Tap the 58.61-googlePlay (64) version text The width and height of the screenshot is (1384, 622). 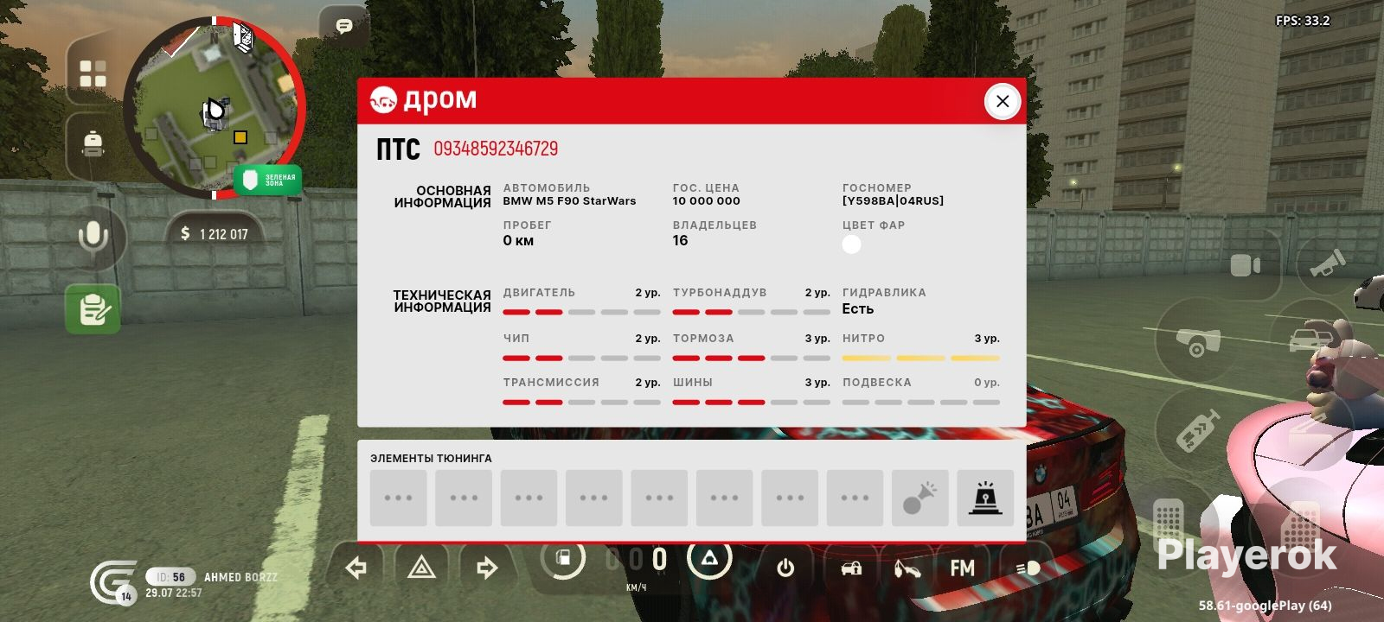1265,606
